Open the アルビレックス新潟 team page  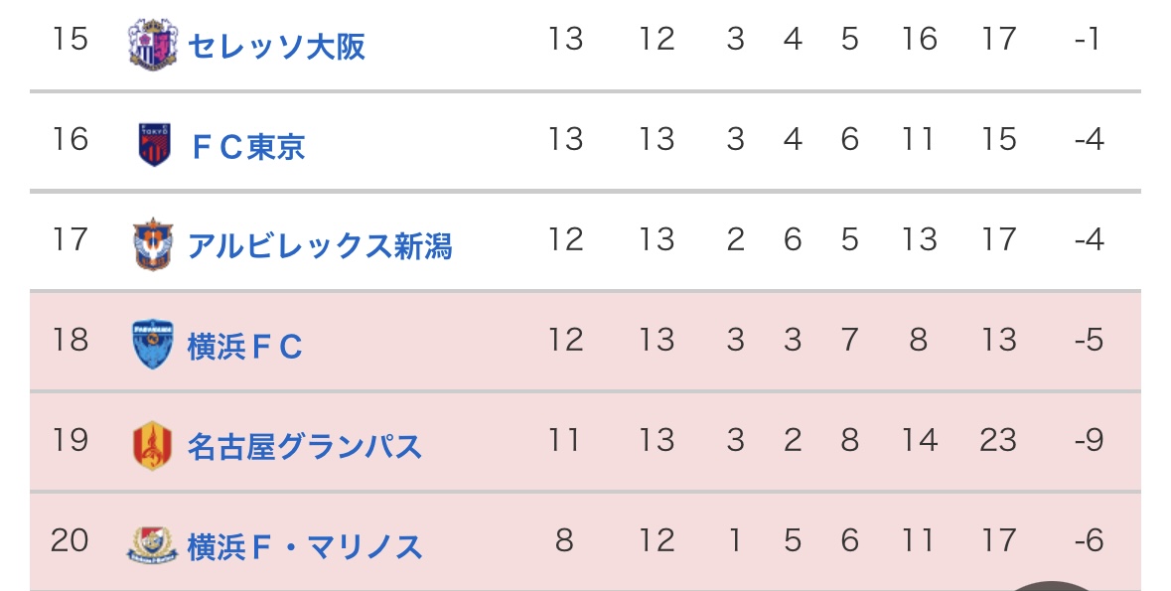point(320,246)
